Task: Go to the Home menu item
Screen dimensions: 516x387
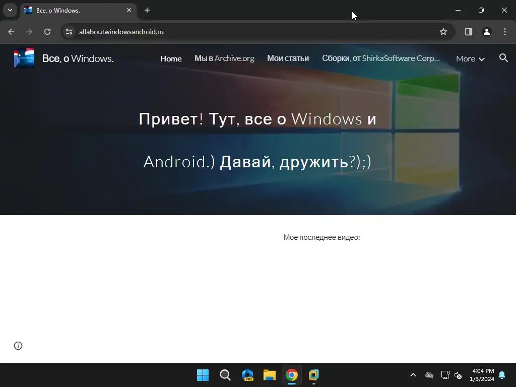Action: tap(171, 58)
